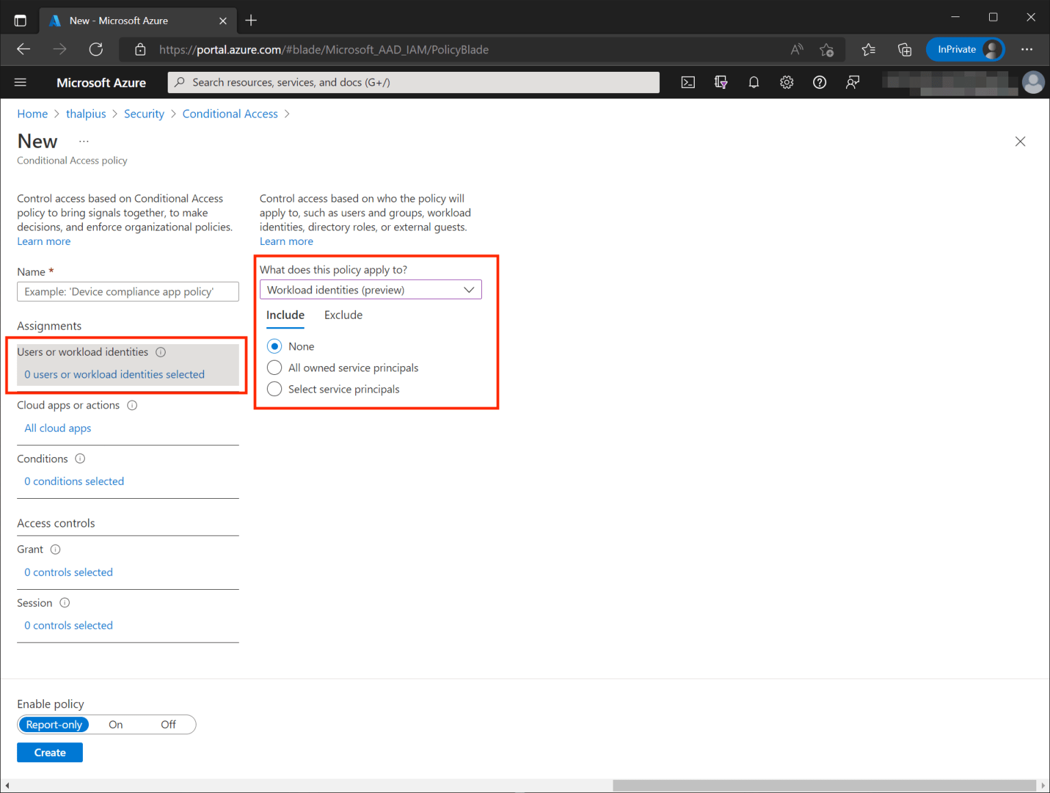Click the notifications bell icon
1050x793 pixels.
[x=754, y=82]
